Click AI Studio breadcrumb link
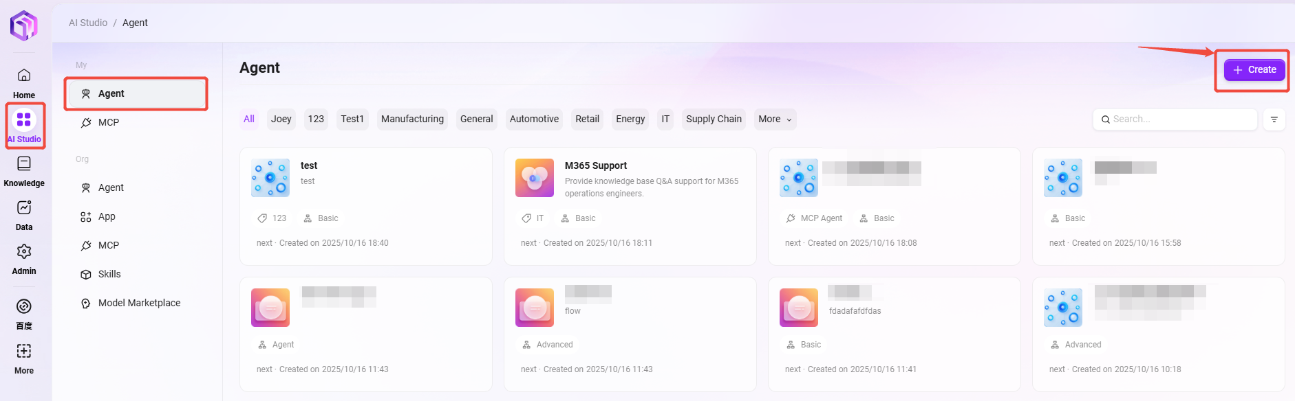 coord(88,23)
